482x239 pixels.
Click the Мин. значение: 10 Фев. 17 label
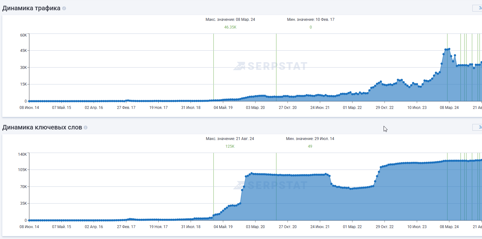[x=311, y=20]
